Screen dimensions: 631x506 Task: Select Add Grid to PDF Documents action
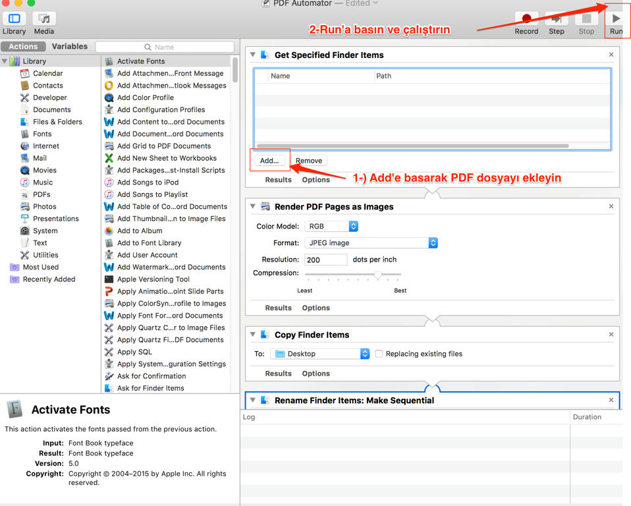[164, 146]
